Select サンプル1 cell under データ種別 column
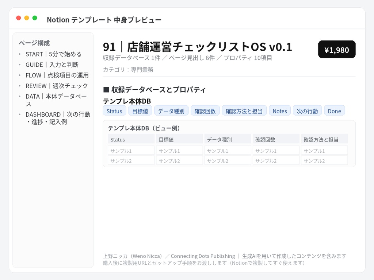The width and height of the screenshot is (374, 280). click(228, 150)
